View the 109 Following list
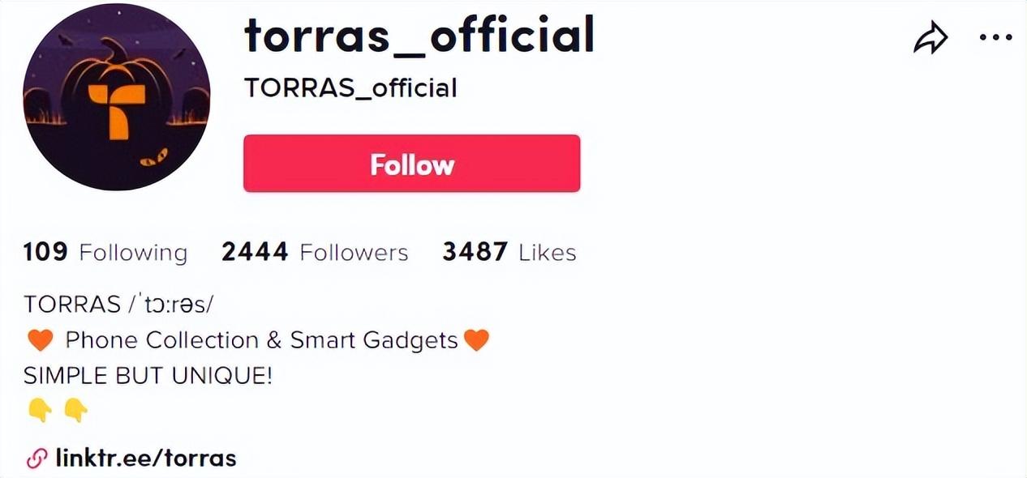This screenshot has width=1027, height=478. [105, 252]
